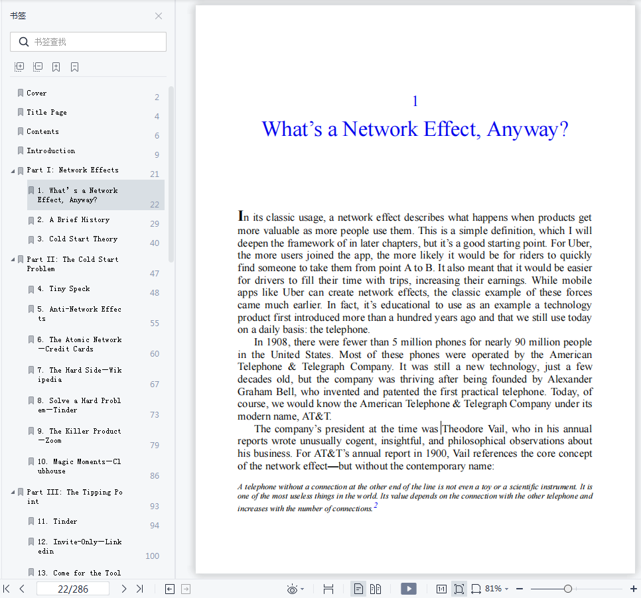
Task: Open Part I: Network Effects bookmark
Action: point(72,170)
